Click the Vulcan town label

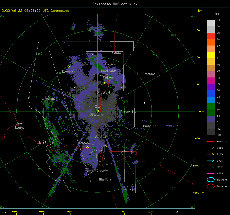(x=130, y=190)
